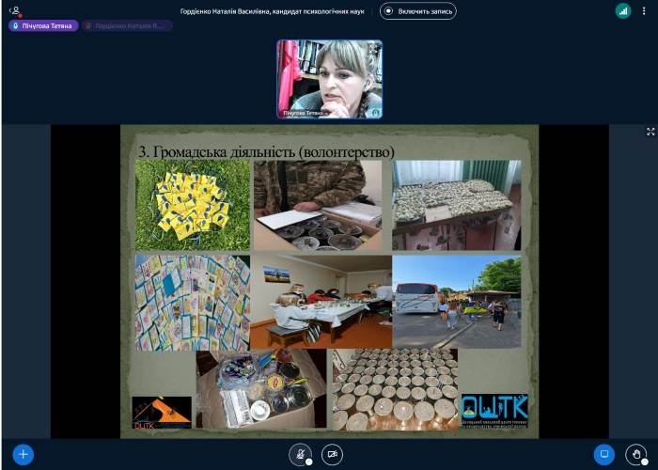Click the yellow packets on grass photo
The height and width of the screenshot is (470, 658).
193,204
